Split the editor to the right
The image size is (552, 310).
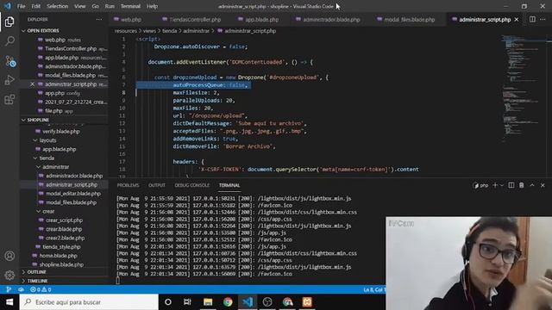pyautogui.click(x=532, y=19)
